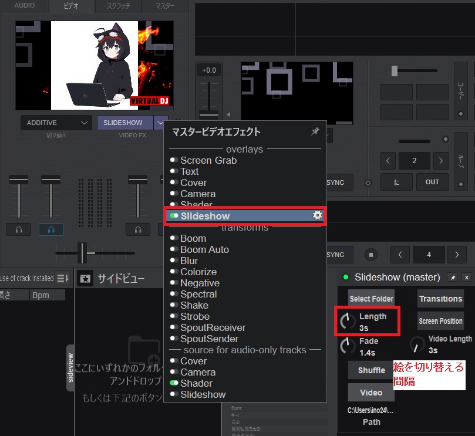Open Slideshow effect settings gear
The image size is (475, 436).
(317, 215)
